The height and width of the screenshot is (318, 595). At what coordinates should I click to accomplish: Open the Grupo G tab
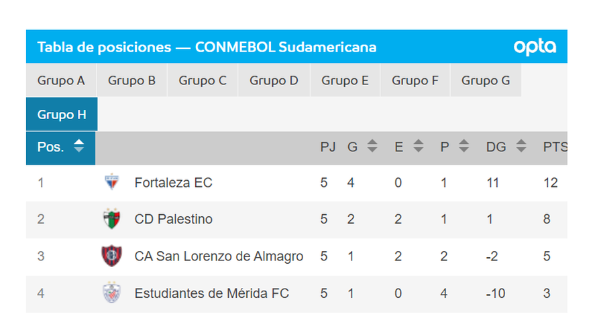pyautogui.click(x=486, y=81)
